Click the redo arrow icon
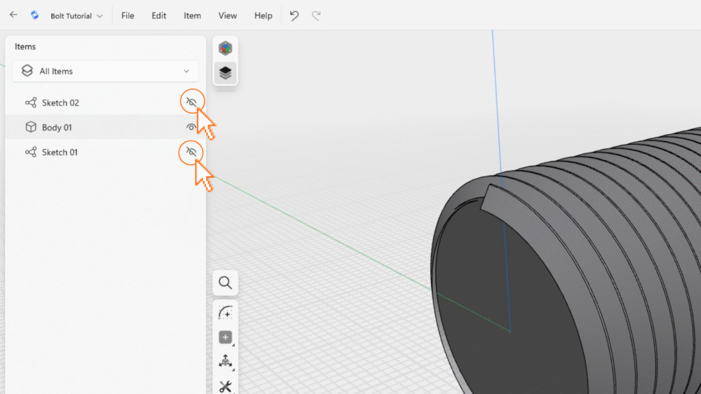Viewport: 701px width, 394px height. [316, 15]
